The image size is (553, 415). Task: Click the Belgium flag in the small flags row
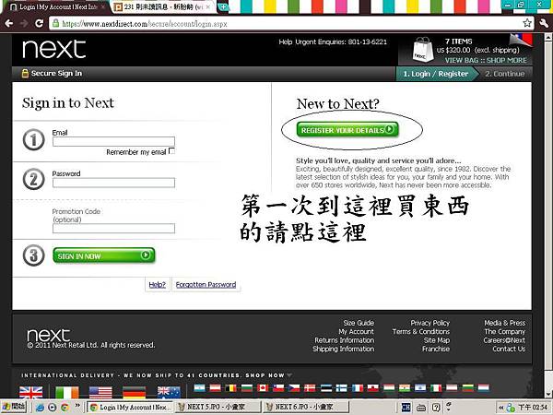[x=230, y=388]
